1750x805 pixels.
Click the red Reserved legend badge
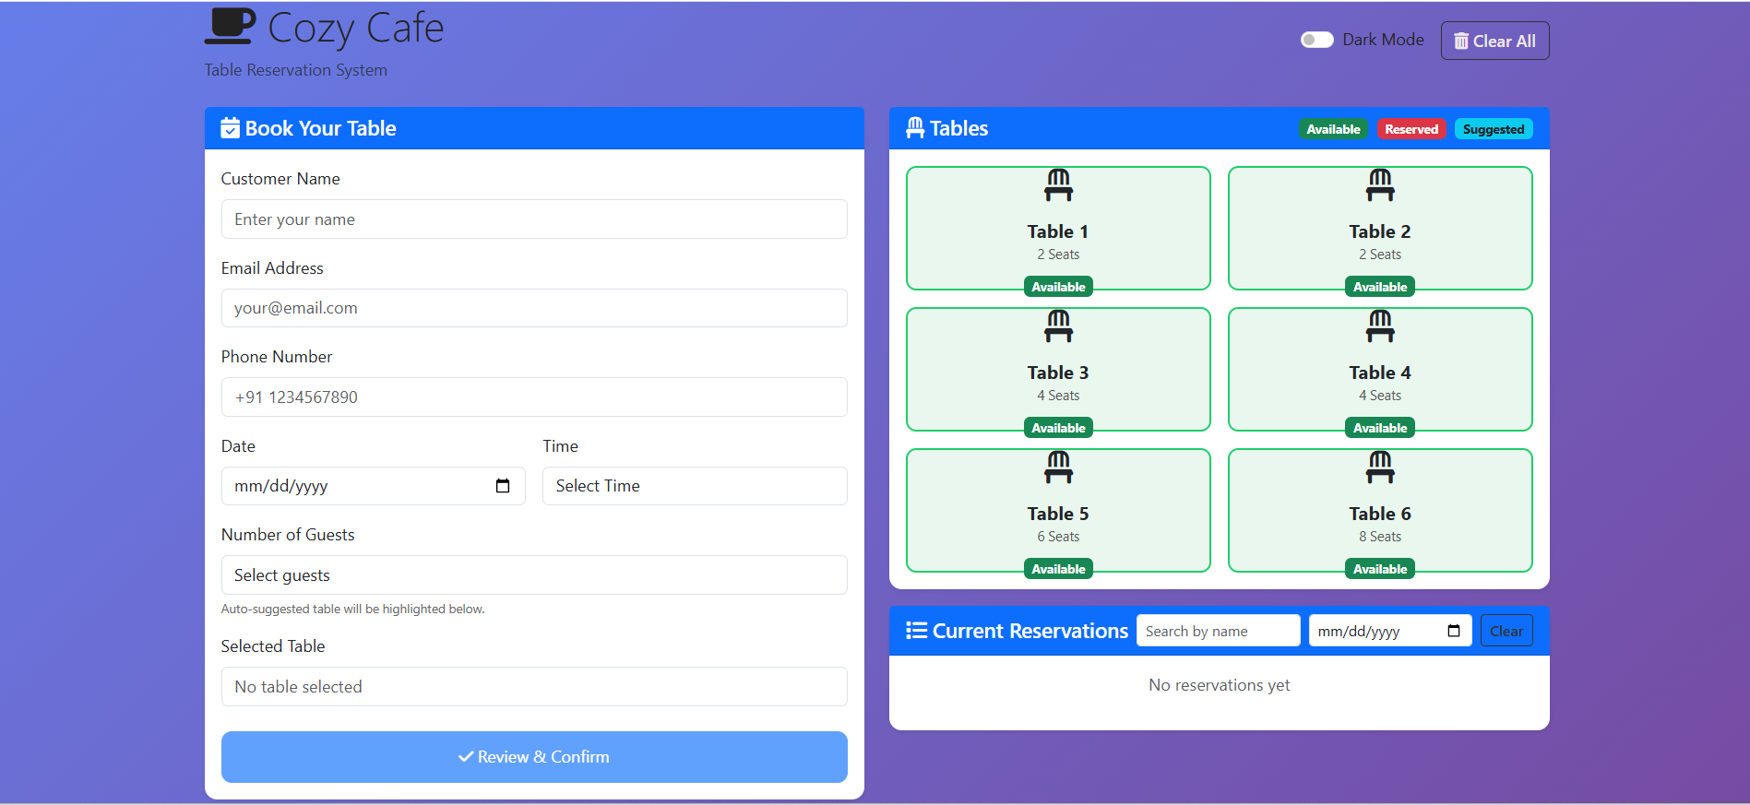coord(1411,129)
